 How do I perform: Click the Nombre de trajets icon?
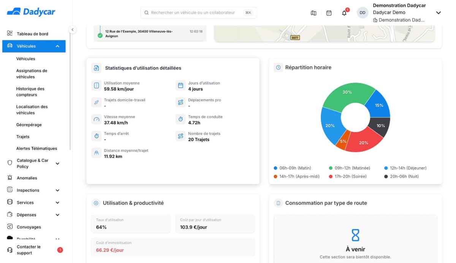coord(180,136)
